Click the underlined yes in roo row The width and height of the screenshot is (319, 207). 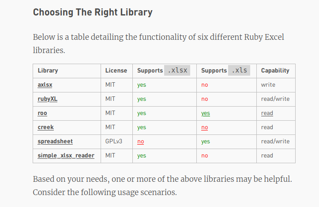tap(206, 113)
